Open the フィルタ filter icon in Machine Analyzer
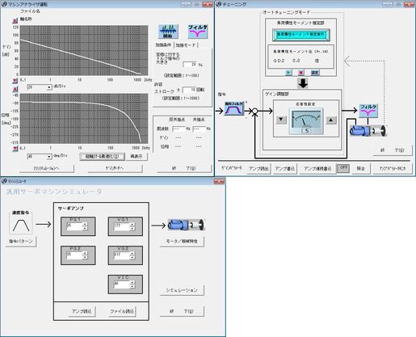 [x=198, y=32]
